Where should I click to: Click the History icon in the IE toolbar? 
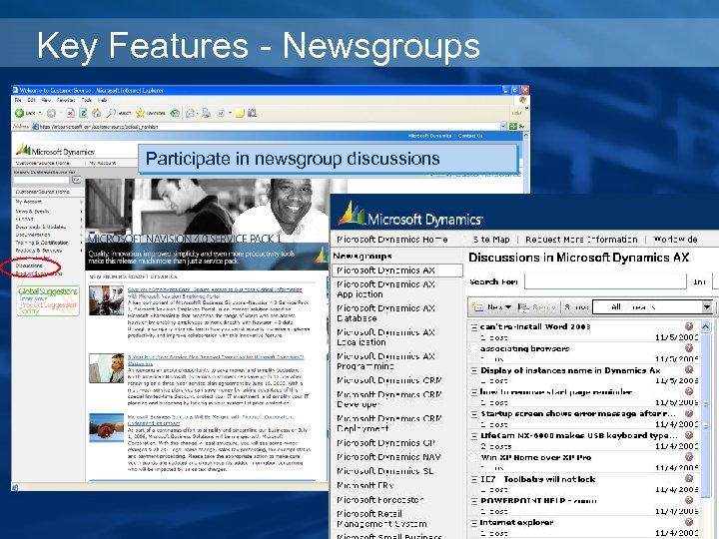click(x=175, y=113)
